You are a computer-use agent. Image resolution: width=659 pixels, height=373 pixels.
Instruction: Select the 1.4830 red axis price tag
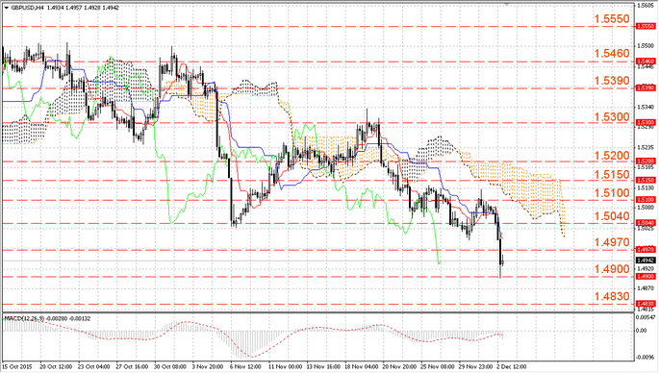pos(646,303)
